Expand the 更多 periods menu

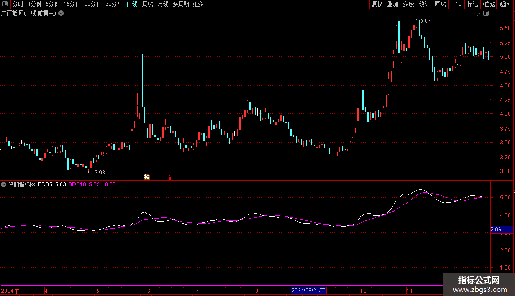click(x=200, y=4)
